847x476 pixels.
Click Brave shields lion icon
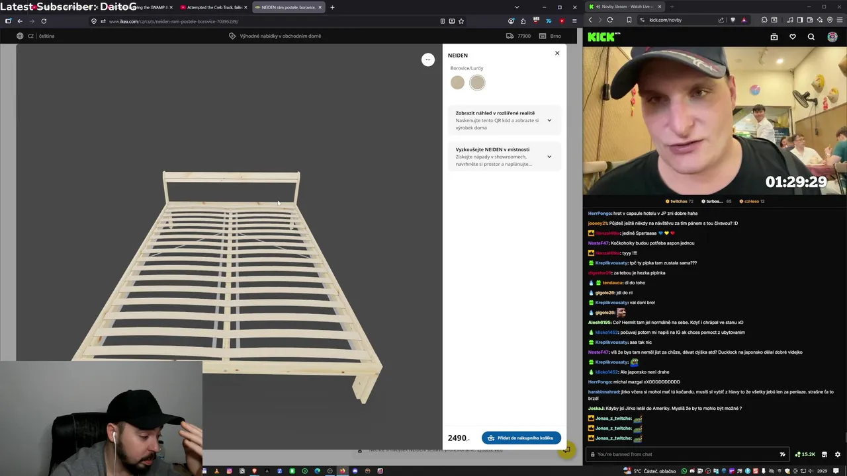(733, 20)
